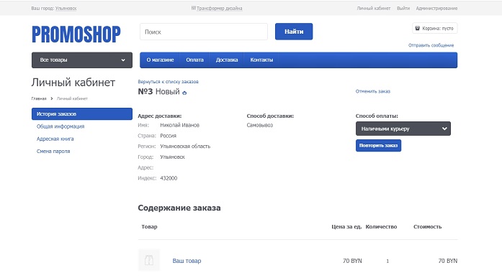The image size is (502, 278).
Task: Click the Содержание заказа heading
Action: (x=179, y=208)
